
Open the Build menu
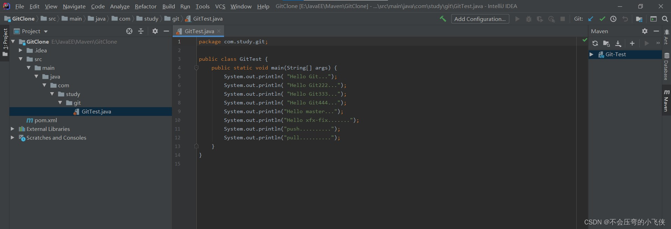[x=168, y=6]
